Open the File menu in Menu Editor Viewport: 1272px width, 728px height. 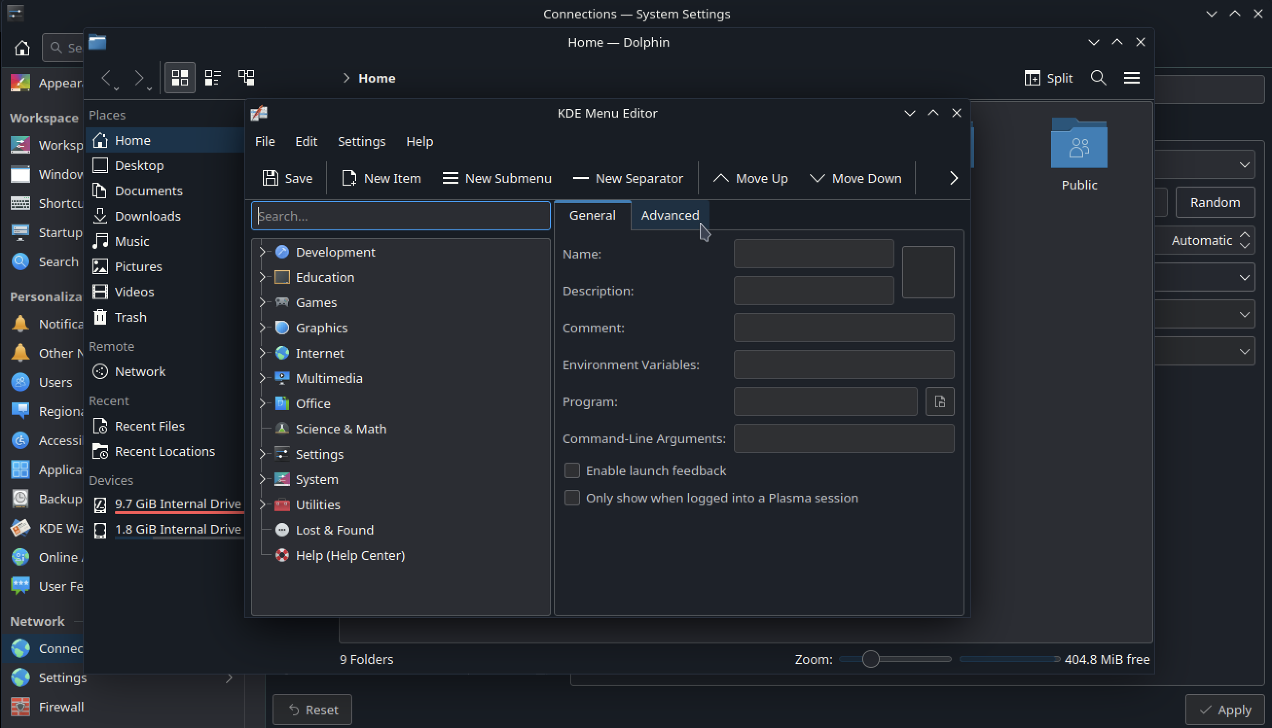265,141
